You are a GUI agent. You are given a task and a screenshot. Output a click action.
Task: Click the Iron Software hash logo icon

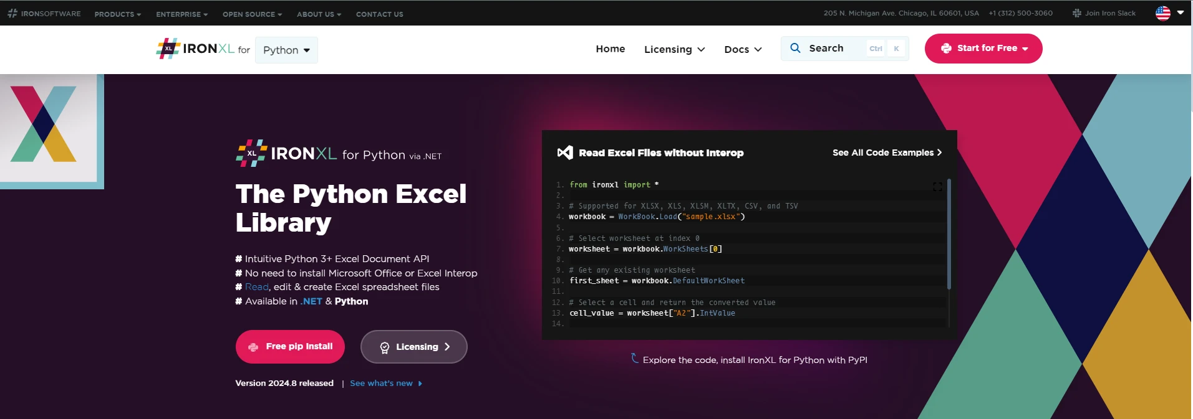click(12, 13)
